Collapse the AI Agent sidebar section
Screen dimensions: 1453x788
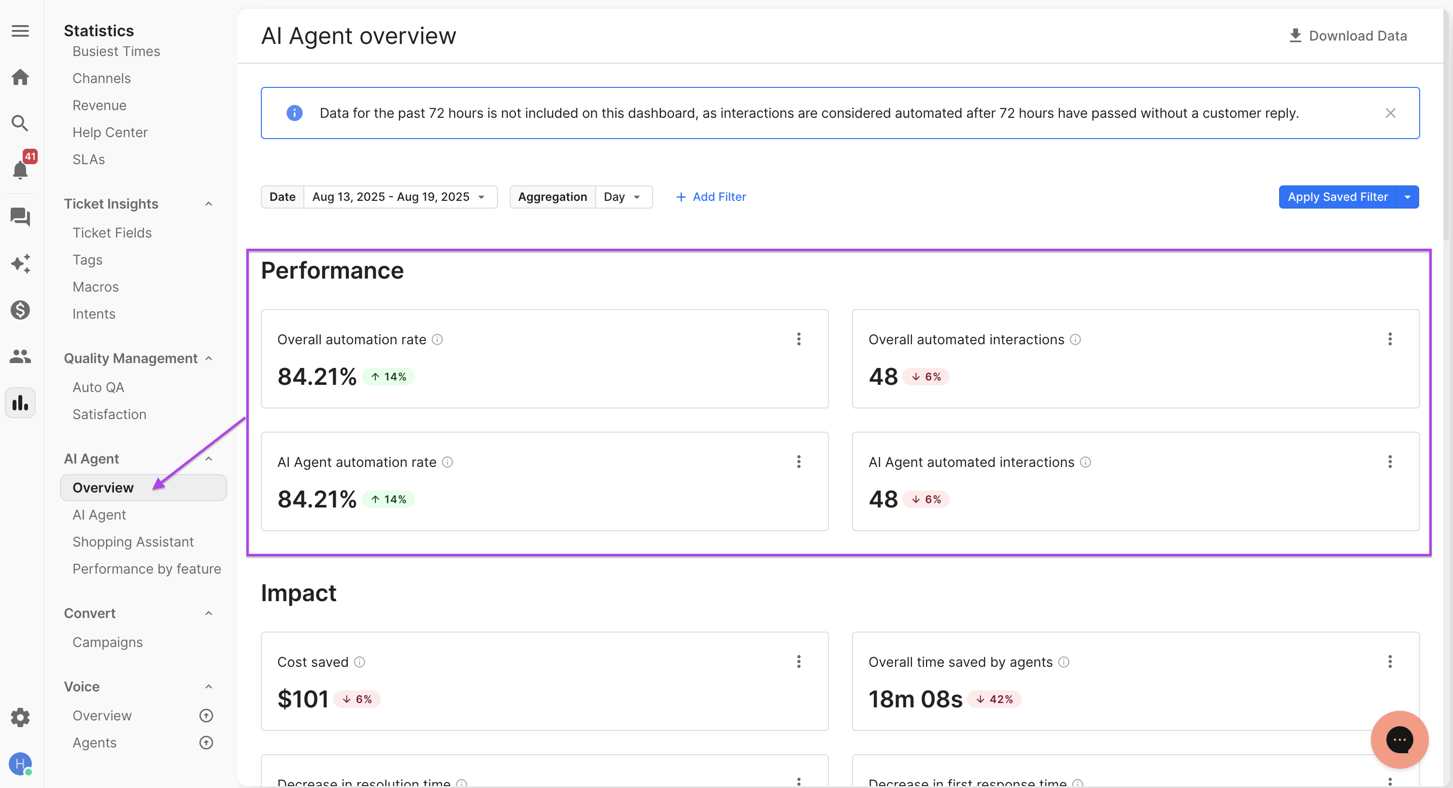[x=209, y=459]
